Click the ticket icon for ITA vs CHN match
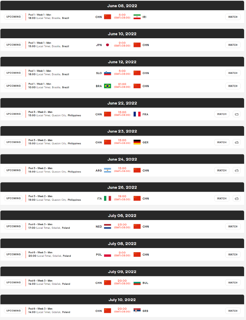Image resolution: width=246 pixels, height=320 pixels. [x=237, y=198]
